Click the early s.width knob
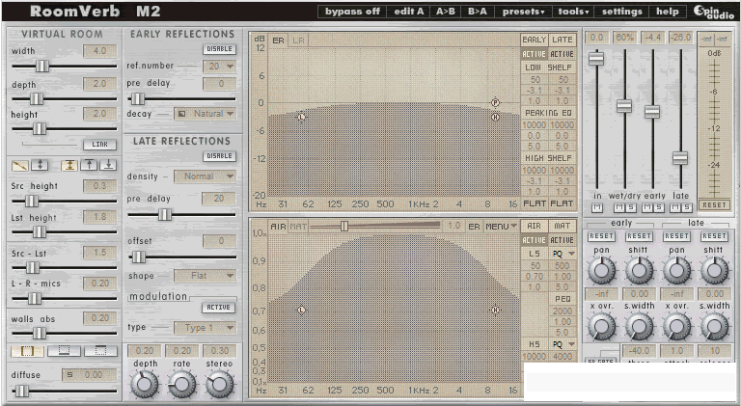Screen dimensions: 741x406 coord(639,326)
